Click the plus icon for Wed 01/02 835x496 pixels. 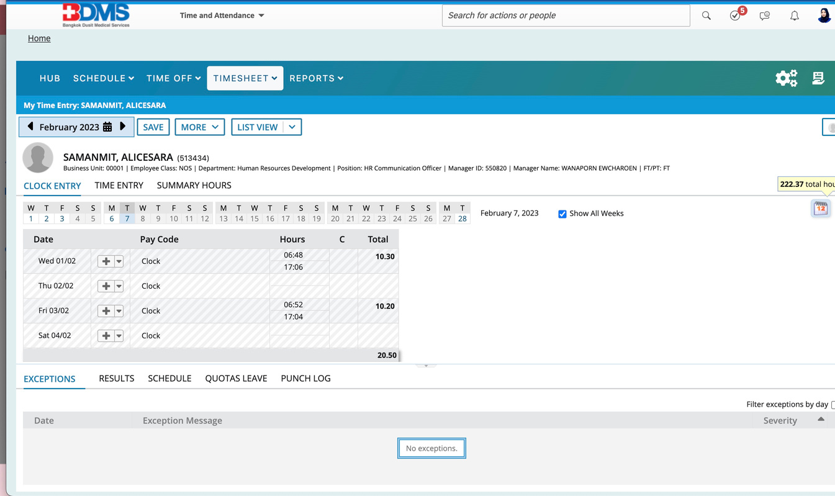[106, 261]
